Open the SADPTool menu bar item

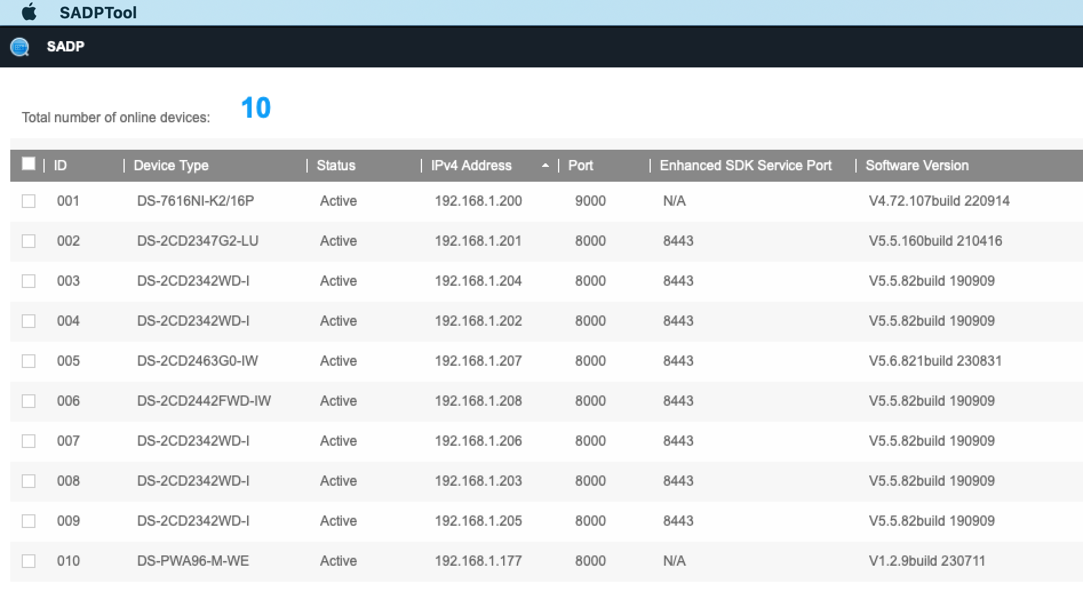[98, 13]
